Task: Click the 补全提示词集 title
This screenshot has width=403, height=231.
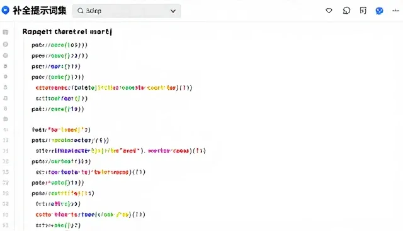Action: pyautogui.click(x=40, y=11)
